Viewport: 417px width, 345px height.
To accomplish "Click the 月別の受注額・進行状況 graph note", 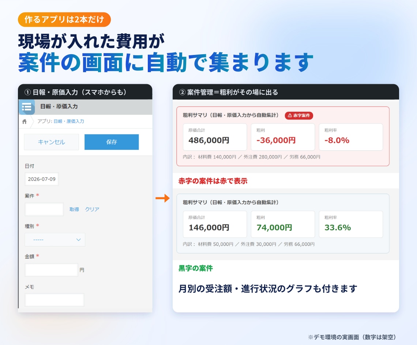I will point(267,289).
